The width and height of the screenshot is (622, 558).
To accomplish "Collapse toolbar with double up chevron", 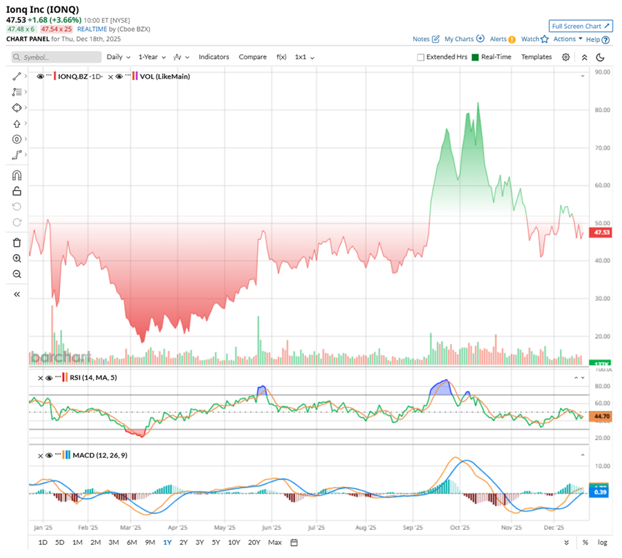I will 584,57.
